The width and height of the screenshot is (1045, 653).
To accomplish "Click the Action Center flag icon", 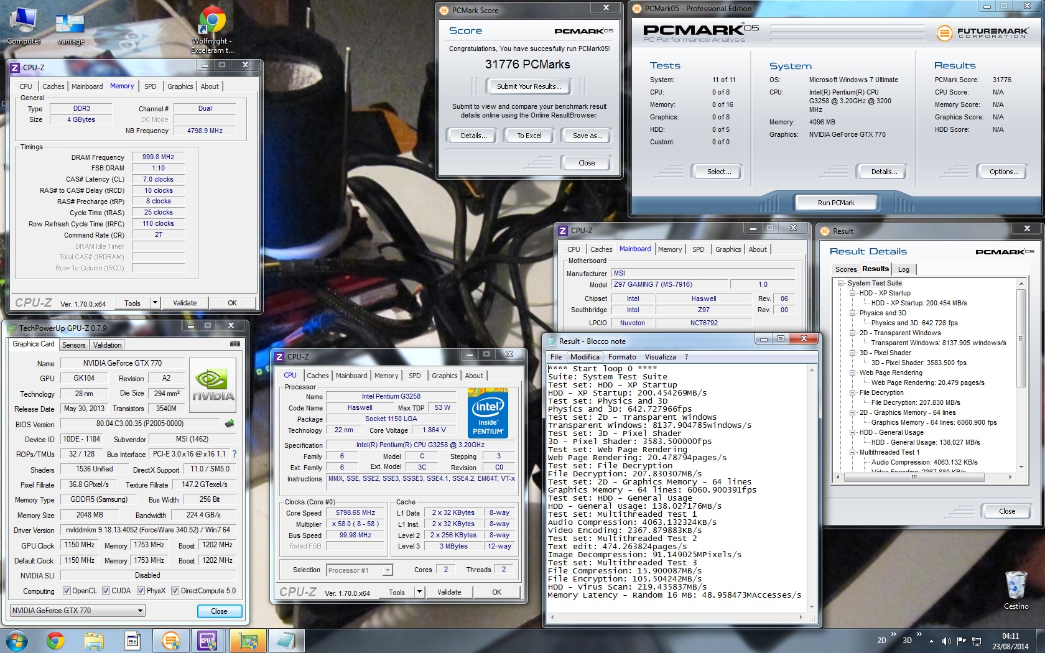I will click(x=962, y=641).
